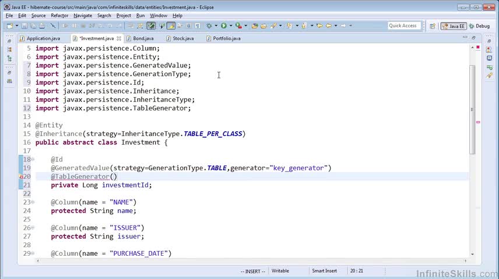Viewport: 499px width, 279px height.
Task: Open the Source menu
Action: tap(38, 16)
